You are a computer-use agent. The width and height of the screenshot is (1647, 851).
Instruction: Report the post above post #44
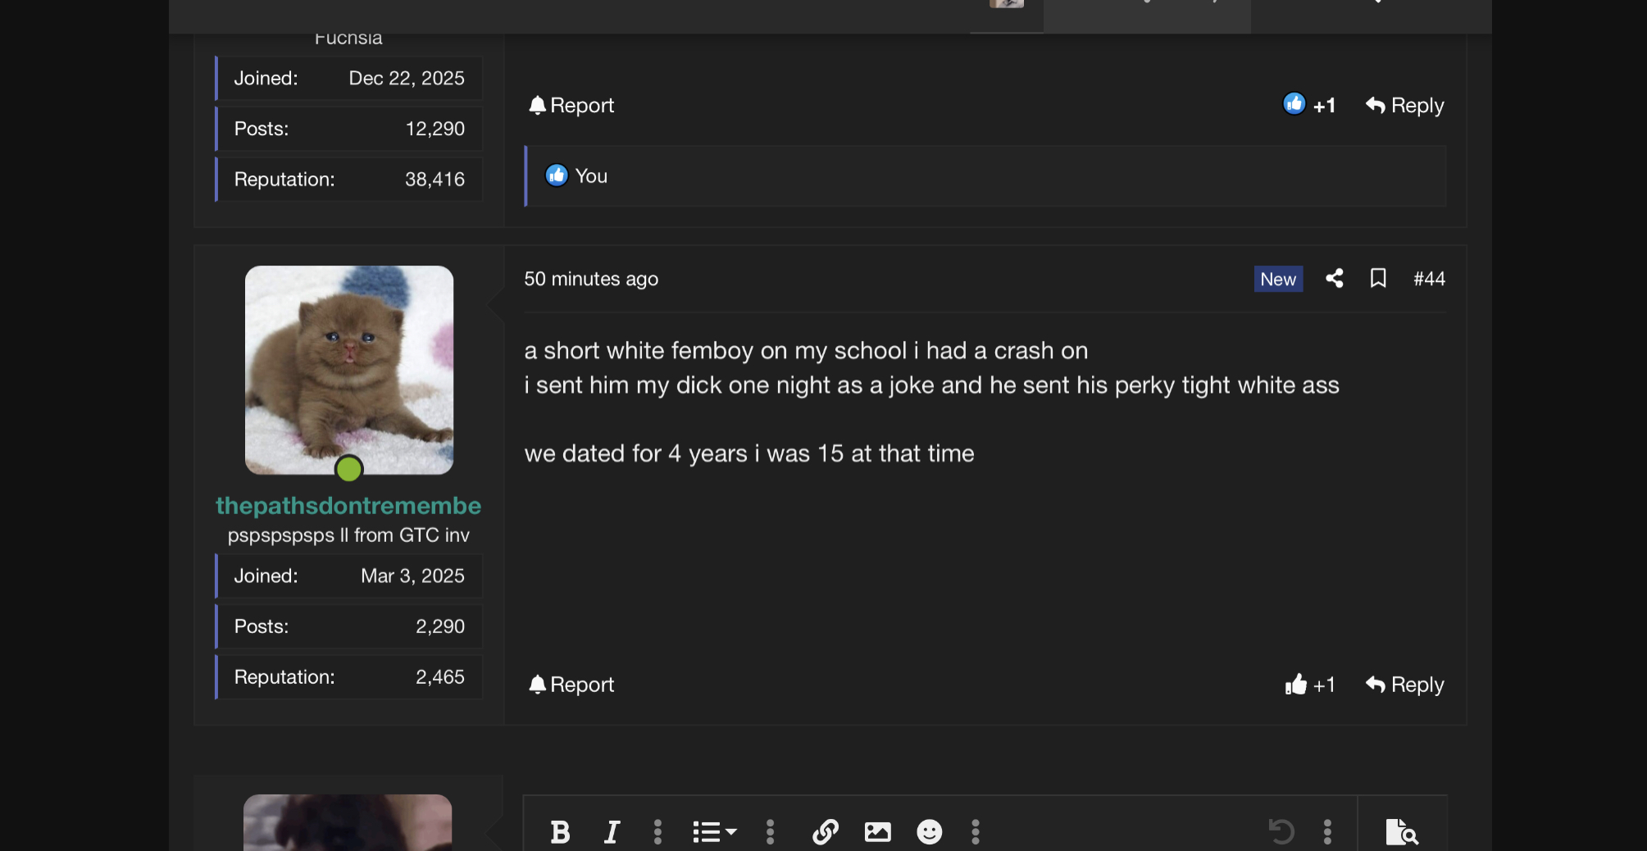(x=571, y=106)
